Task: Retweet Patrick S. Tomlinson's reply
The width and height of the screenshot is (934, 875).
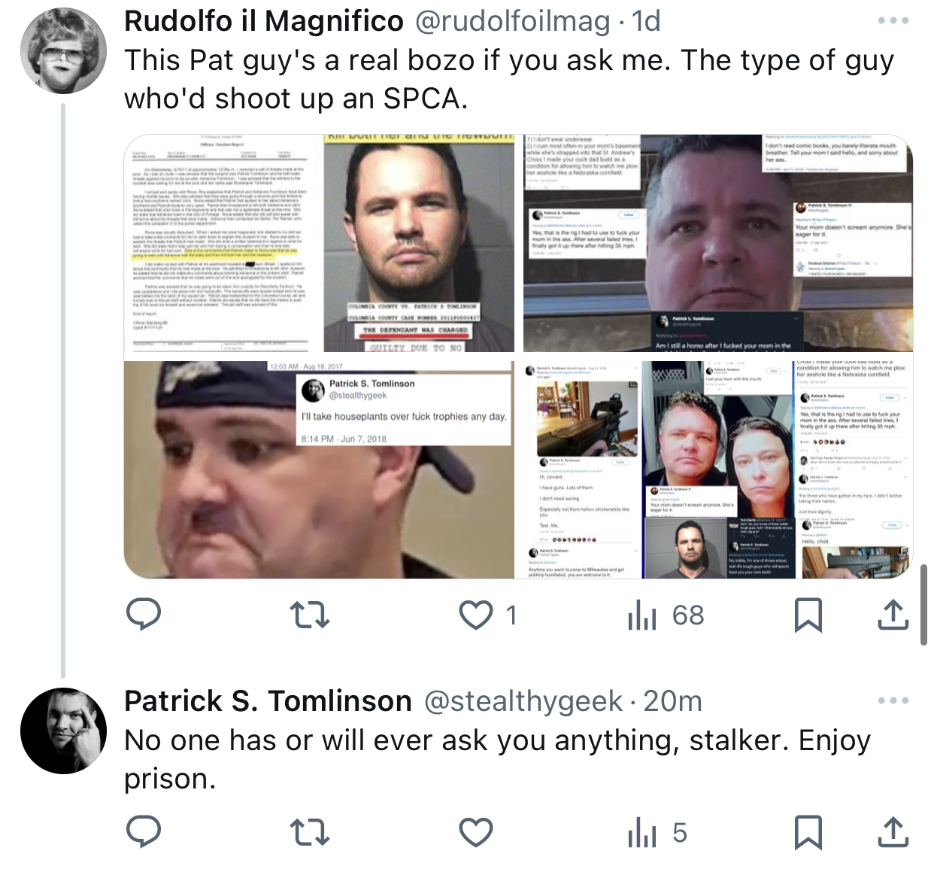Action: pos(310,833)
